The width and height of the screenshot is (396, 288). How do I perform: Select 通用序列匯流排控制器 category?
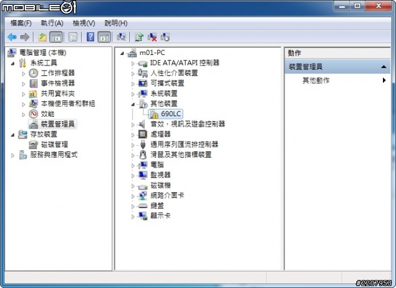pyautogui.click(x=184, y=144)
